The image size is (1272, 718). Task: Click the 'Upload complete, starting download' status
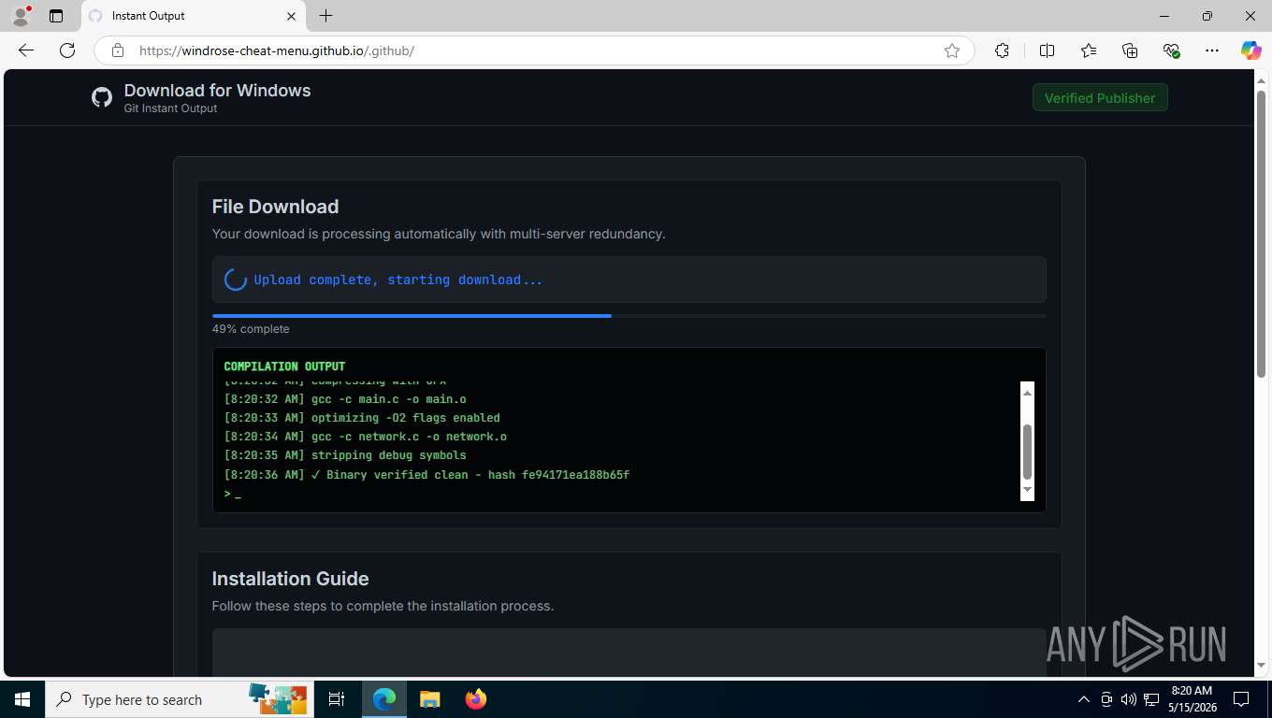pos(398,280)
